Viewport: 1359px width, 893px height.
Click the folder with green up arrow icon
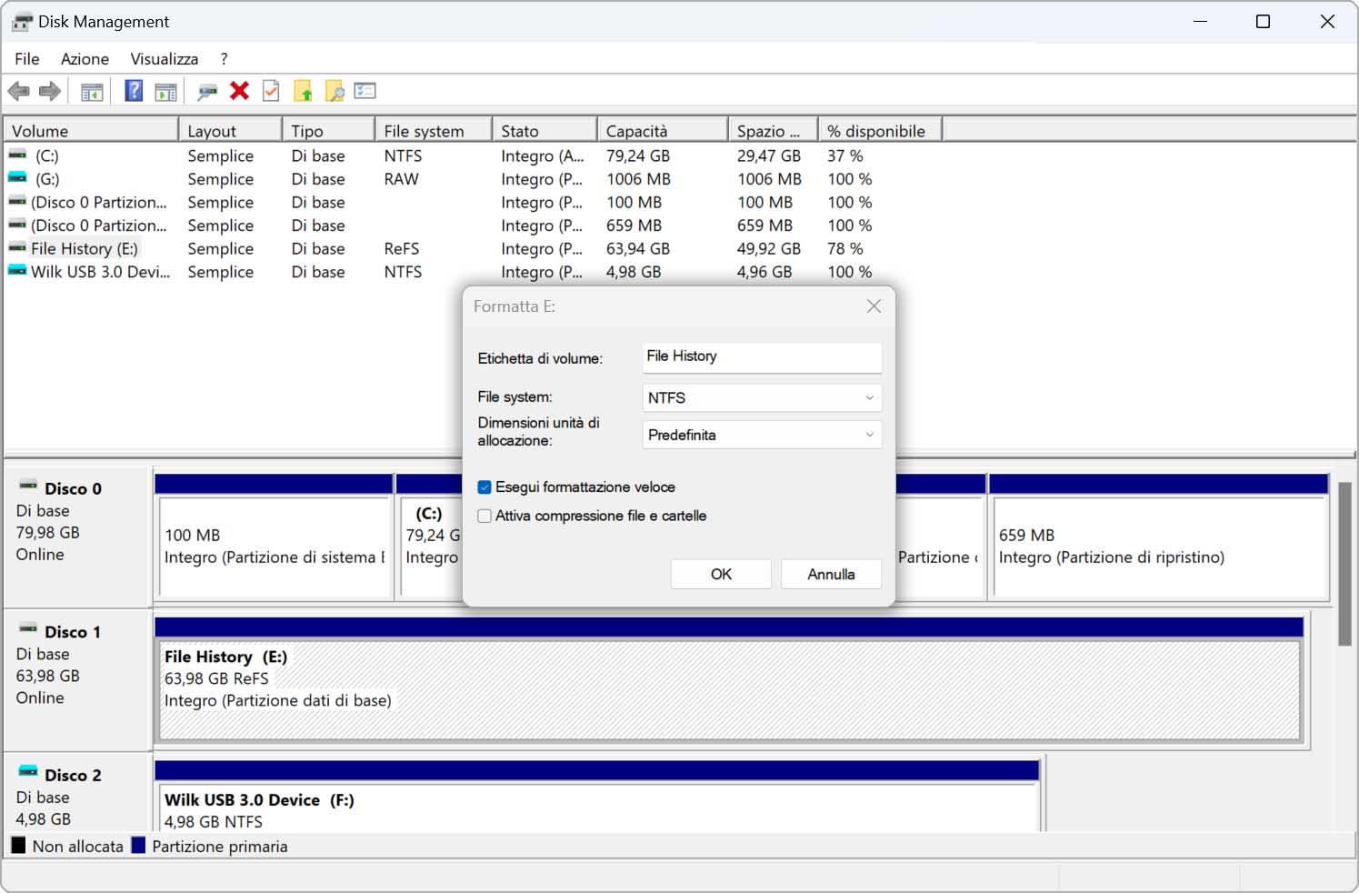pyautogui.click(x=303, y=91)
